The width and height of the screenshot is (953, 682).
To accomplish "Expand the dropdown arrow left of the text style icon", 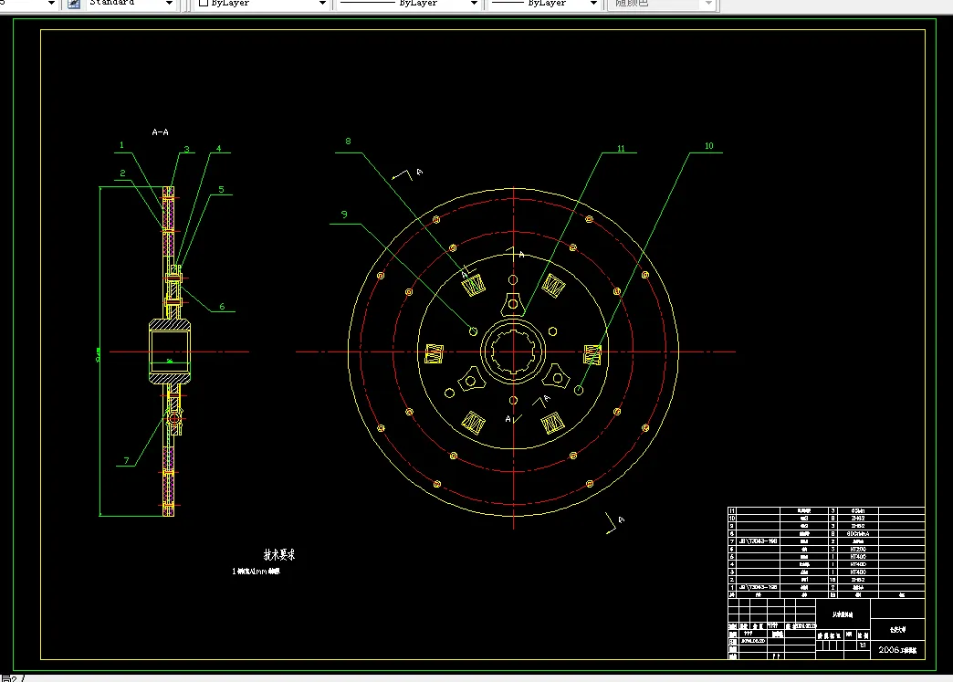I will pos(51,4).
